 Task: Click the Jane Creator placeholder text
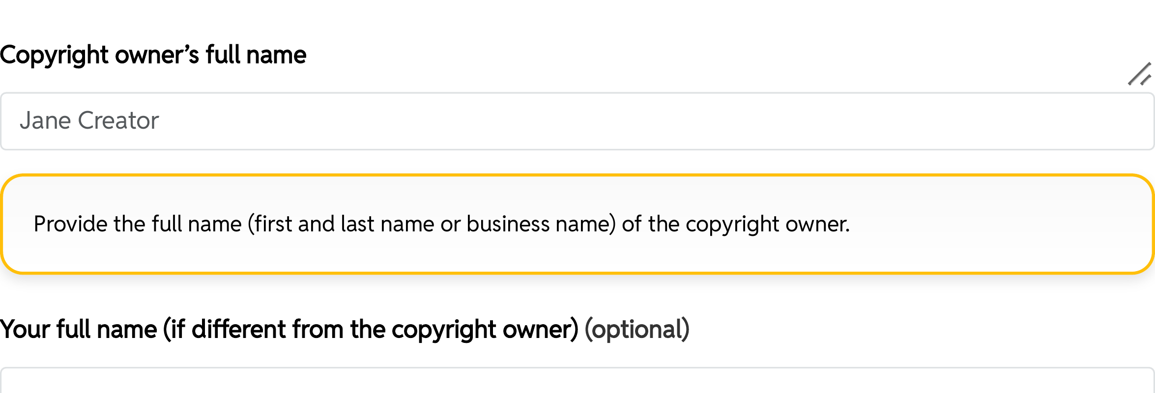[x=90, y=120]
